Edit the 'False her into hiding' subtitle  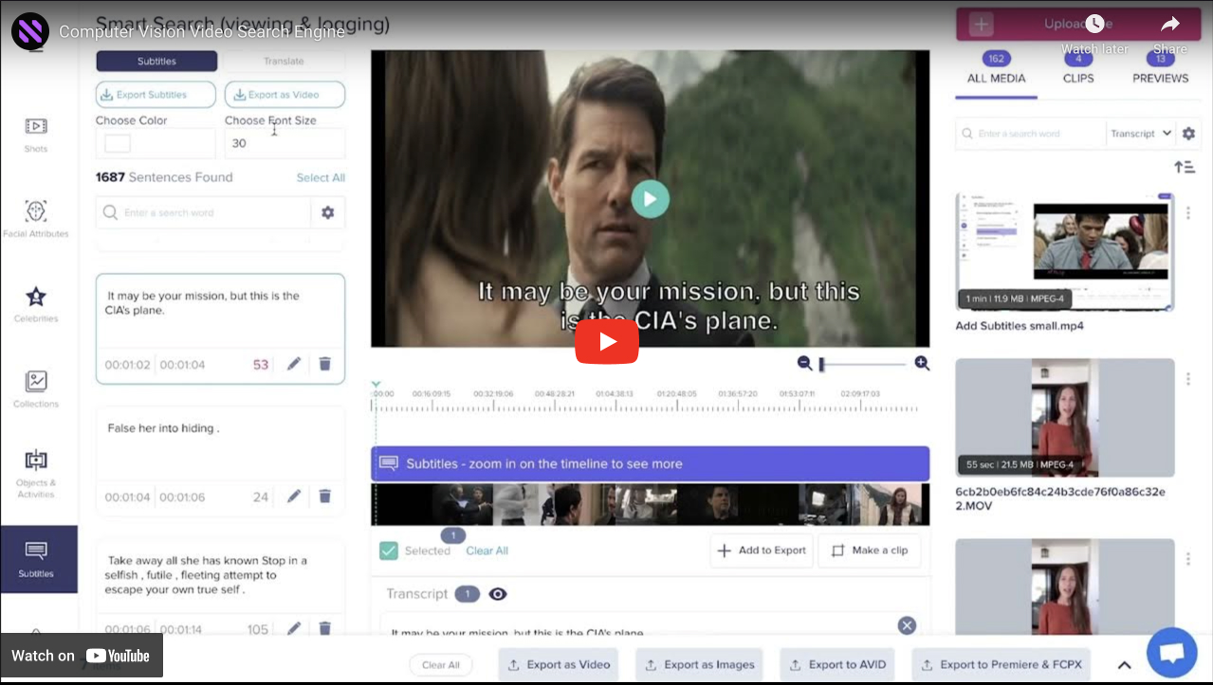click(x=294, y=496)
